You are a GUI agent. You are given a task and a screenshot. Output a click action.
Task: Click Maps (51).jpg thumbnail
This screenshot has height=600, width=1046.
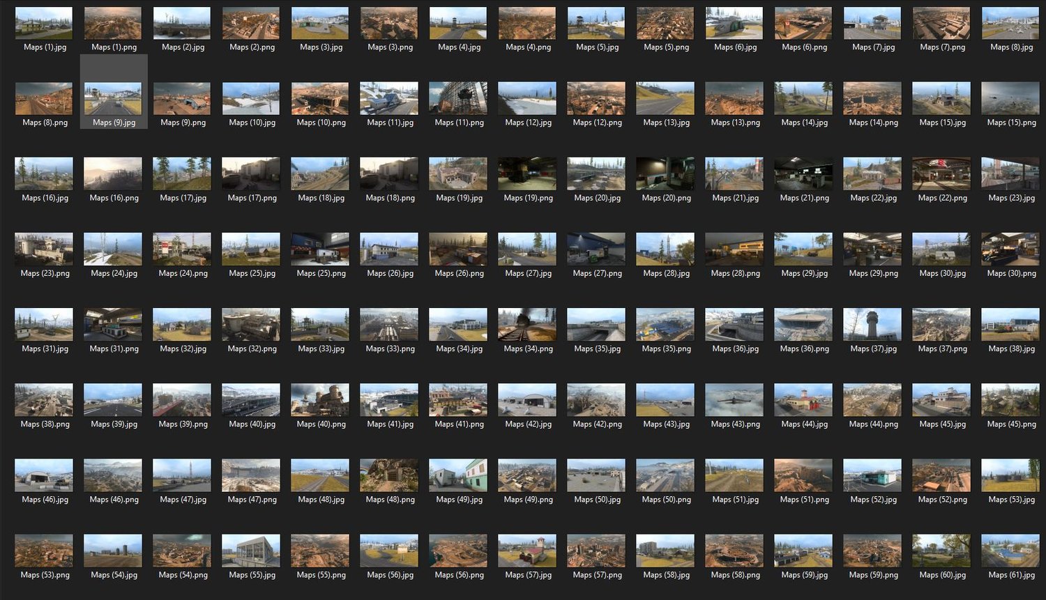click(734, 475)
